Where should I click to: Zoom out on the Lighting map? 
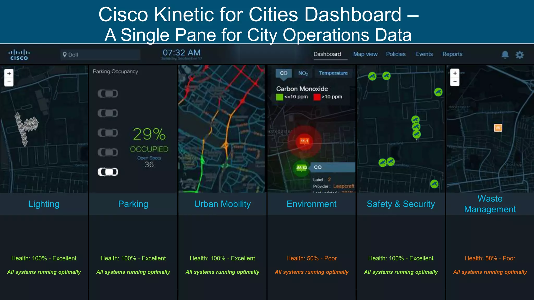click(x=9, y=82)
